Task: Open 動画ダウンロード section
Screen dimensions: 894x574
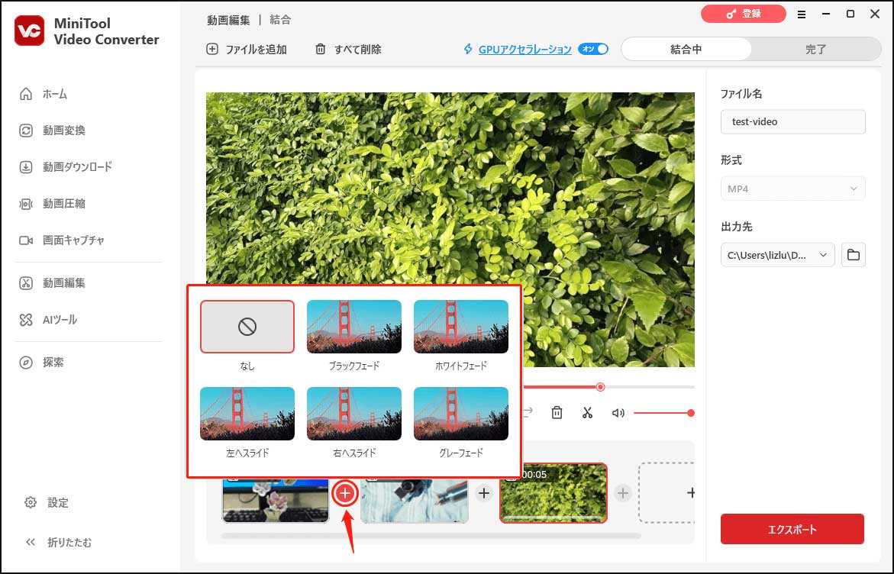Action: point(66,167)
